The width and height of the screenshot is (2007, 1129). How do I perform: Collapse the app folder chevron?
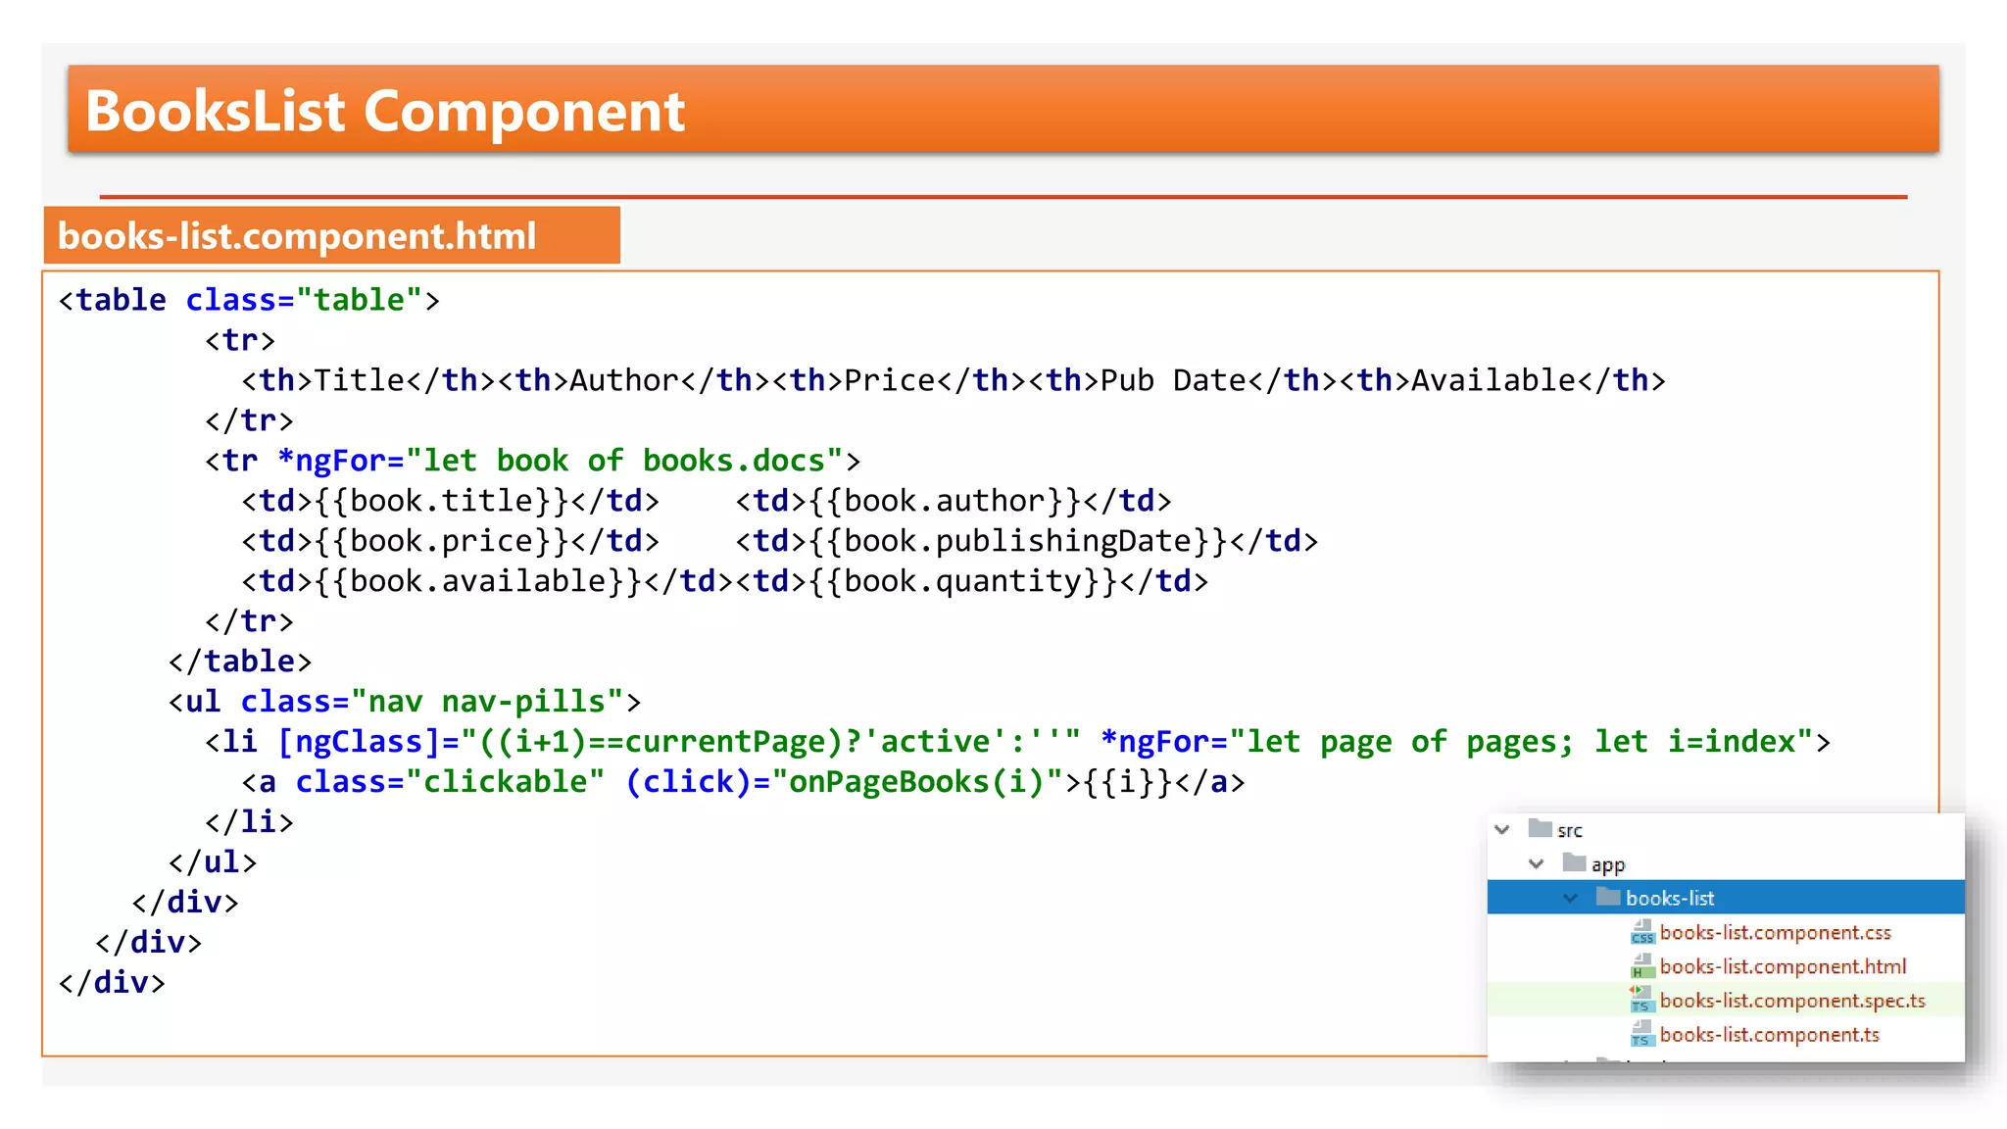tap(1536, 863)
